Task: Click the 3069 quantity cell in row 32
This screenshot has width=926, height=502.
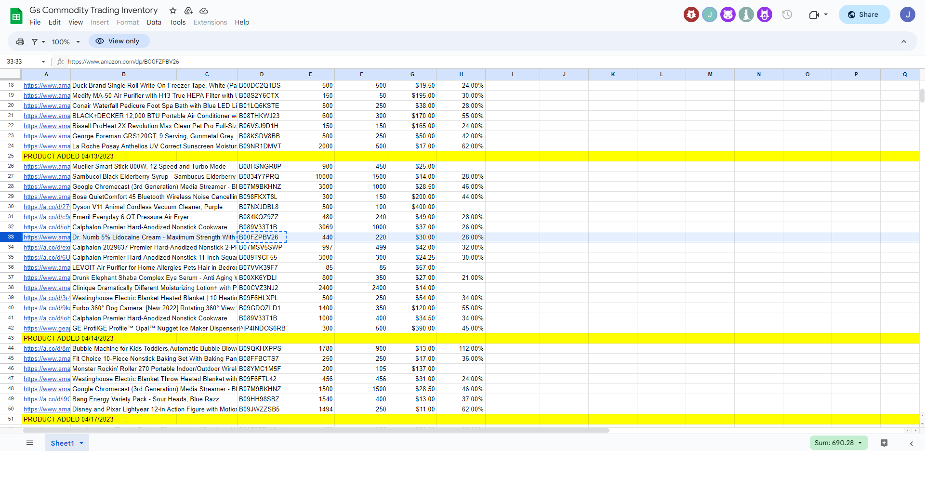Action: (310, 227)
